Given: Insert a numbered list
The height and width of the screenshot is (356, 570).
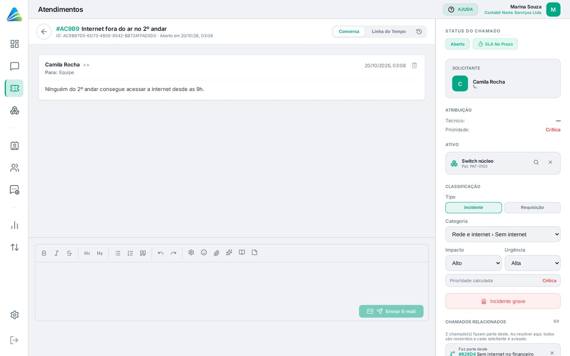Looking at the screenshot, I should coord(130,253).
